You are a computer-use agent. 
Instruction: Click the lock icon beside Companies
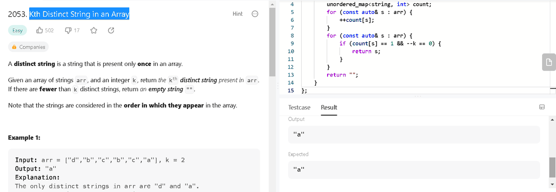click(x=14, y=47)
